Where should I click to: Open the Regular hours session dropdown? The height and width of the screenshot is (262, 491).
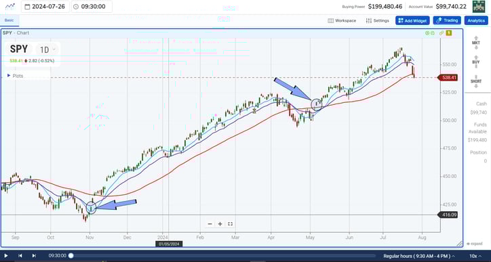tap(419, 256)
